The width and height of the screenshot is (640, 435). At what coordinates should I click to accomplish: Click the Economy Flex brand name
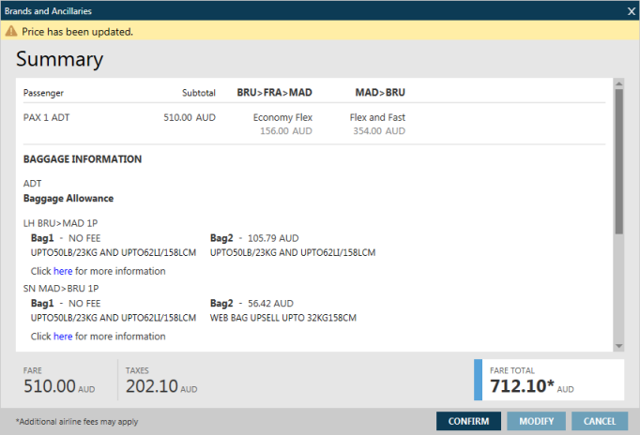tap(282, 117)
